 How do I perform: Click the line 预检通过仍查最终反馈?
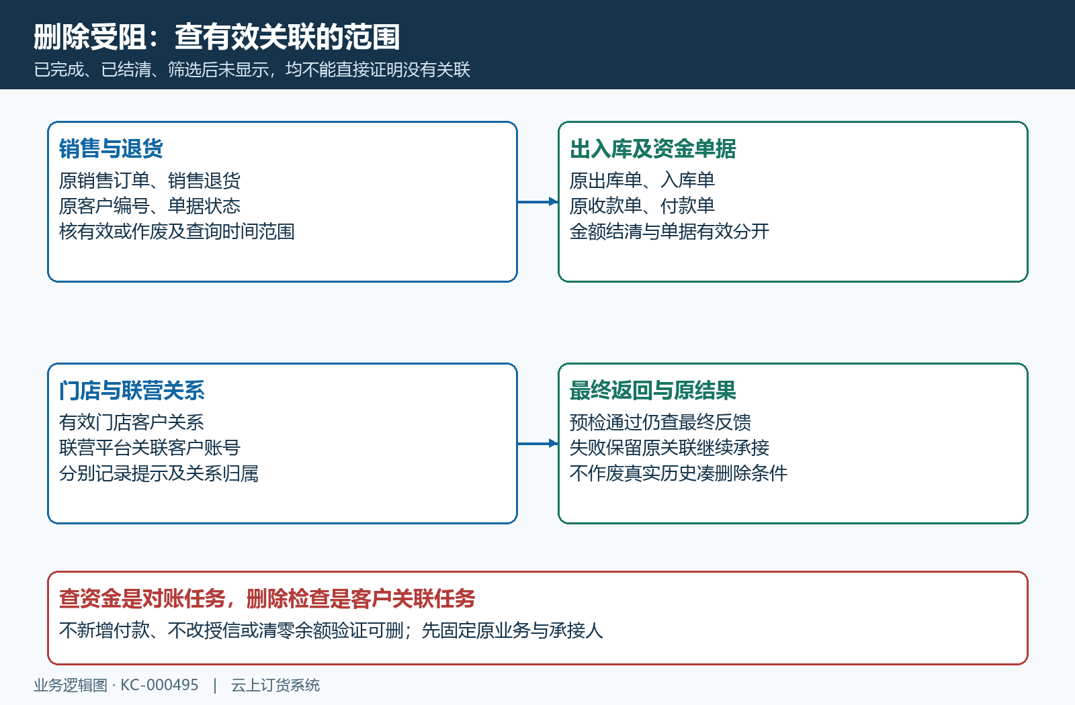pos(660,422)
